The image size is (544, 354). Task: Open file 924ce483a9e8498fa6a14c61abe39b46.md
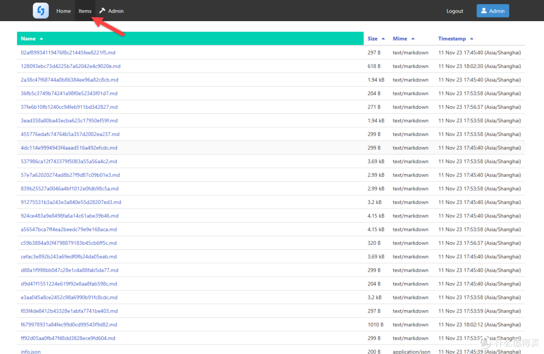tap(70, 216)
